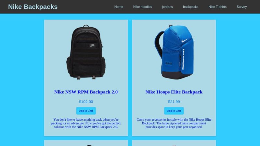260x146 pixels.
Task: Click the white swoosh on blue backpack
Action: tap(184, 41)
